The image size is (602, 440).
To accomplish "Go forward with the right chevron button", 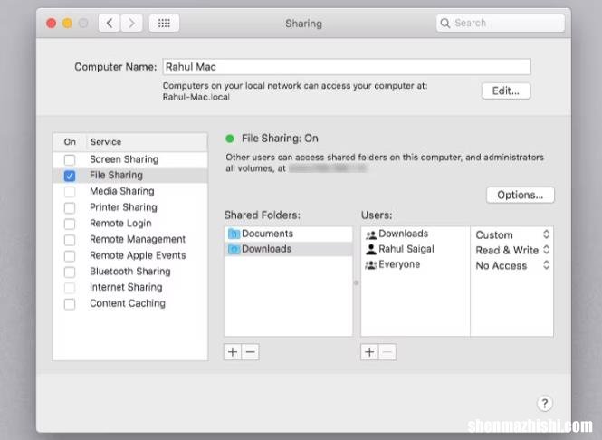I will (131, 24).
